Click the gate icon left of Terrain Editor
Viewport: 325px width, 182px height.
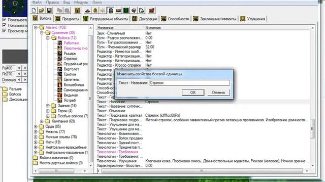click(x=77, y=10)
